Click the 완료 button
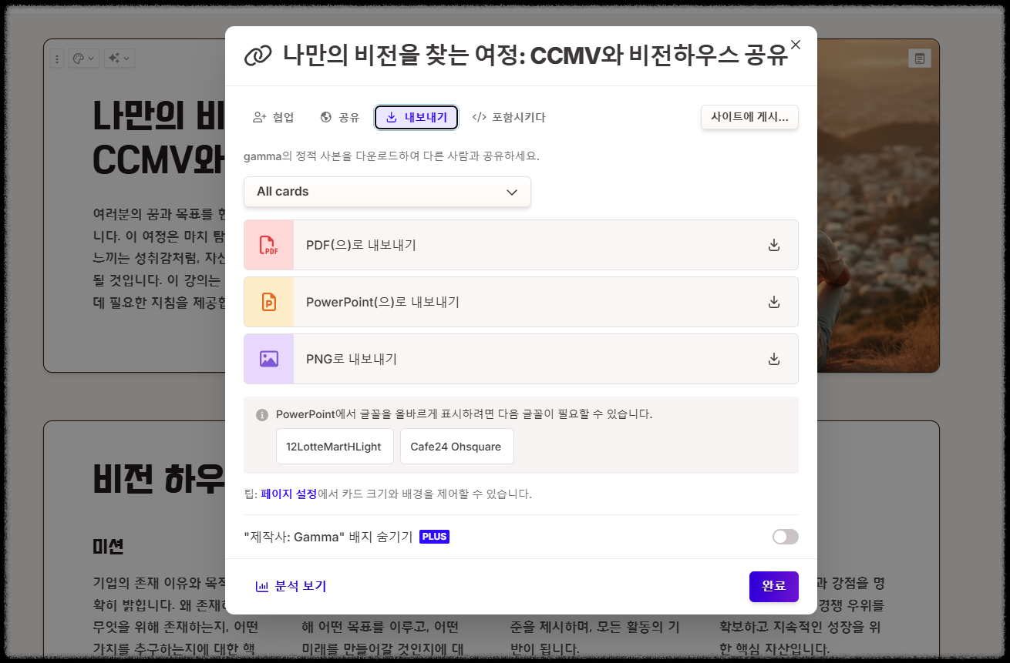This screenshot has width=1010, height=663. (x=773, y=586)
